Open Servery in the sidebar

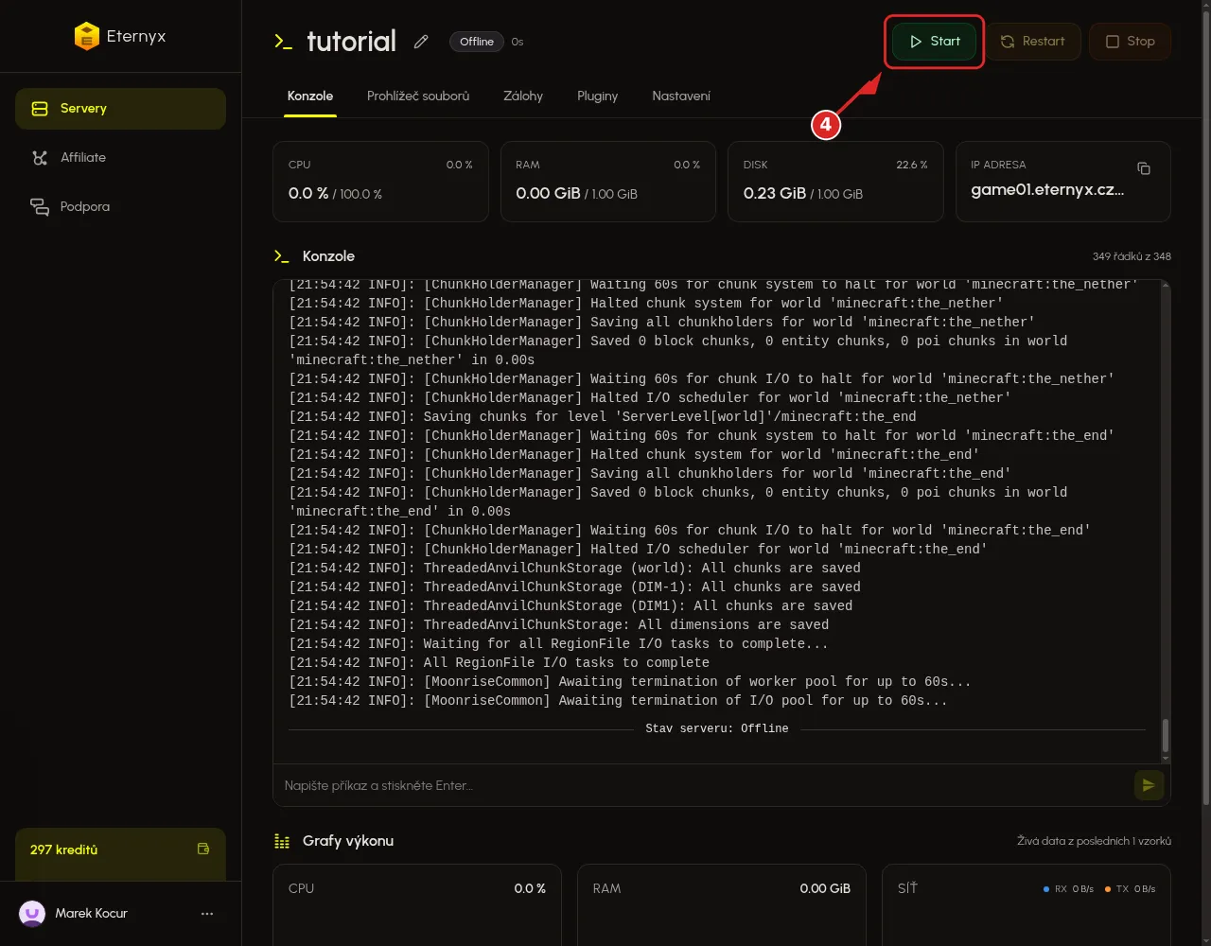[x=120, y=109]
